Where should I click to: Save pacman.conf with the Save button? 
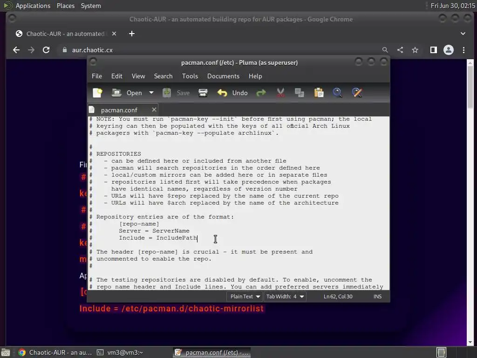click(x=176, y=93)
